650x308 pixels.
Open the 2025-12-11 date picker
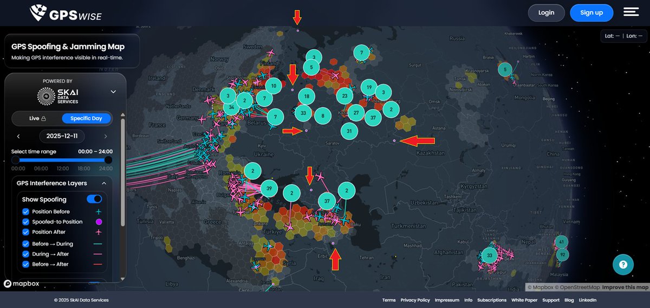click(x=62, y=136)
